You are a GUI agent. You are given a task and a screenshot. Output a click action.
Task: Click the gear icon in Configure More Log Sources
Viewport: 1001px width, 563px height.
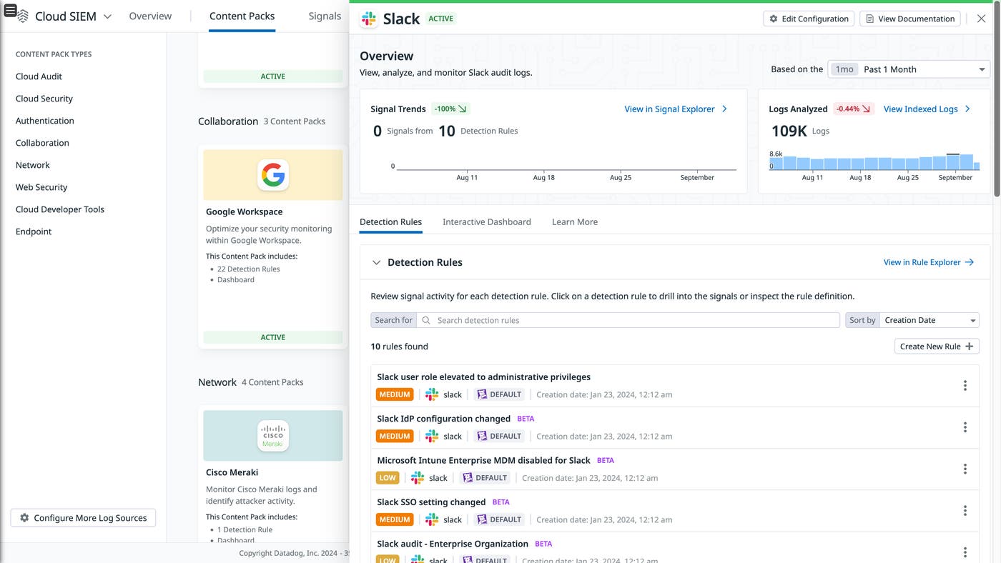(24, 518)
